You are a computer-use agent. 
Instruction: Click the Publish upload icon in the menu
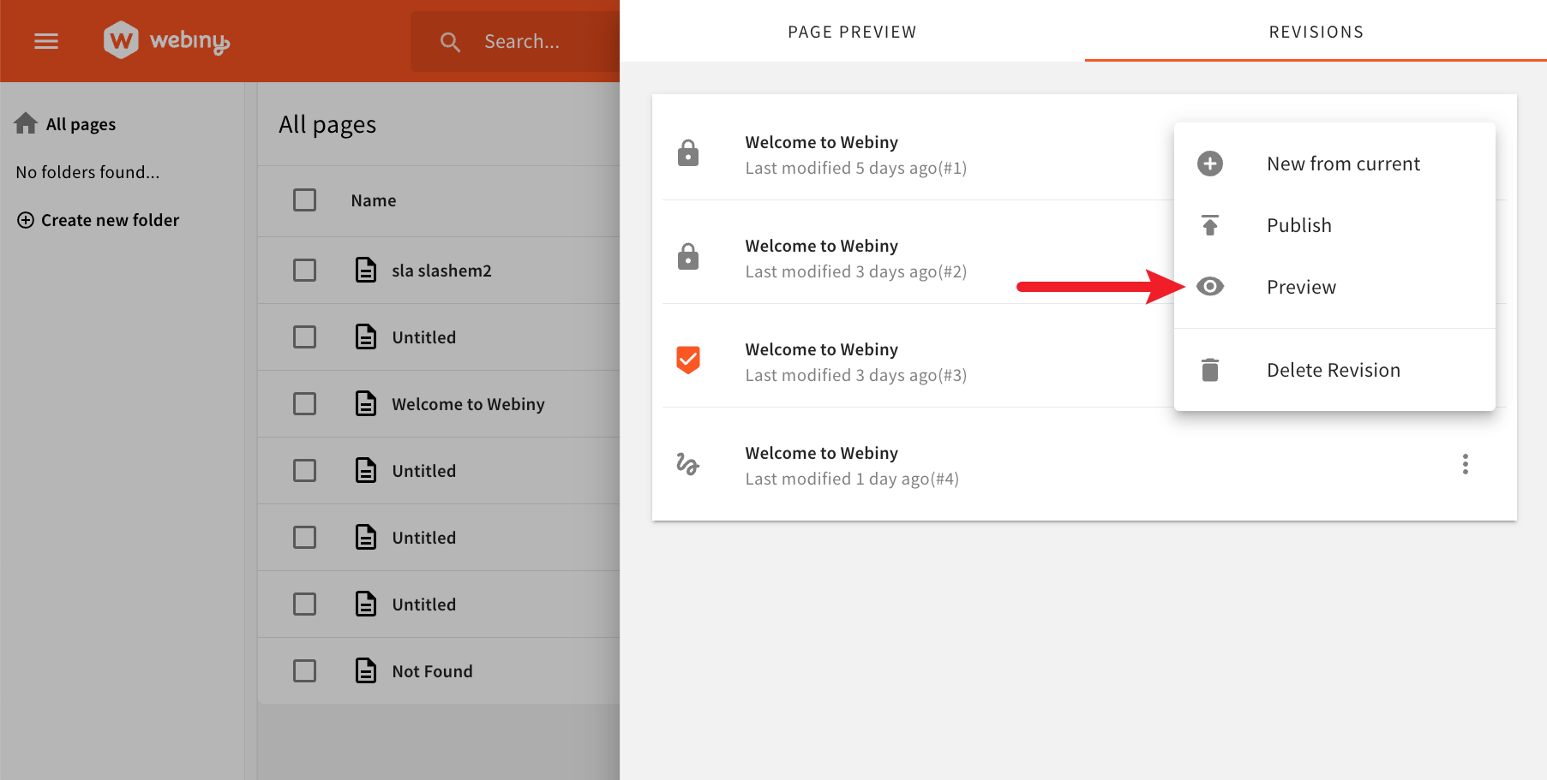[1209, 225]
